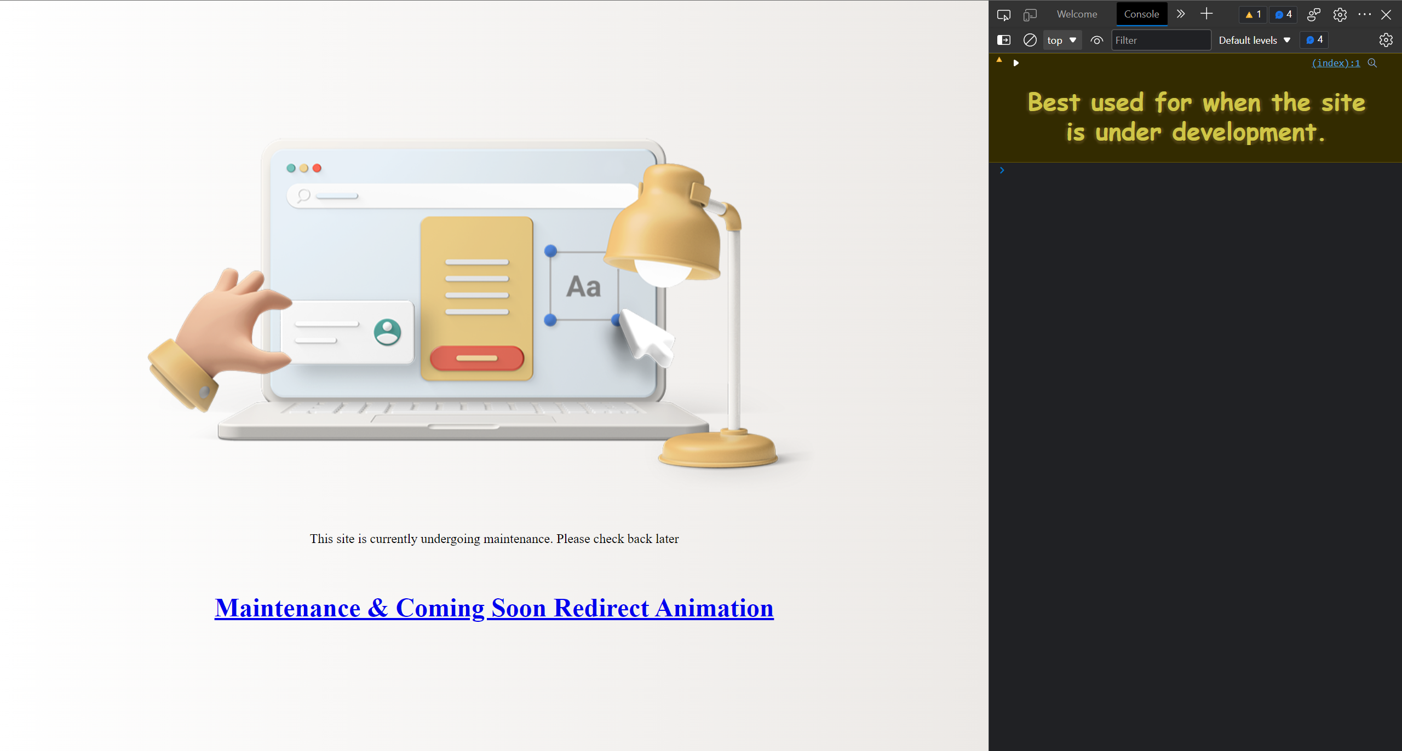Click the add new DevTools tab icon

click(x=1206, y=13)
